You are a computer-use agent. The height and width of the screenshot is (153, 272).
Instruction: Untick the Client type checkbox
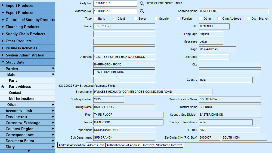[x=115, y=19]
